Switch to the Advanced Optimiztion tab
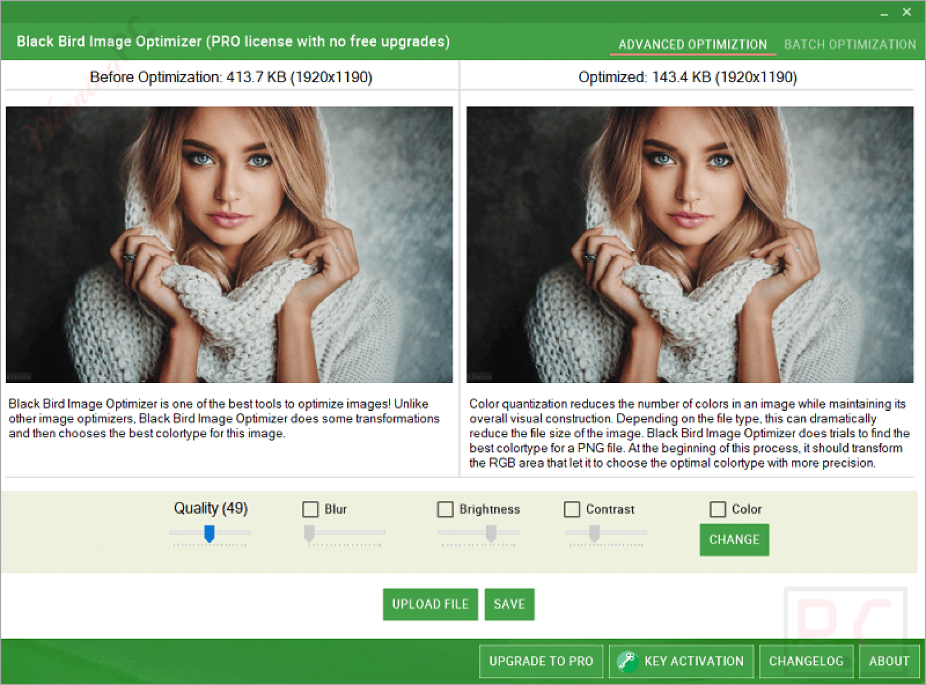926x685 pixels. [693, 44]
